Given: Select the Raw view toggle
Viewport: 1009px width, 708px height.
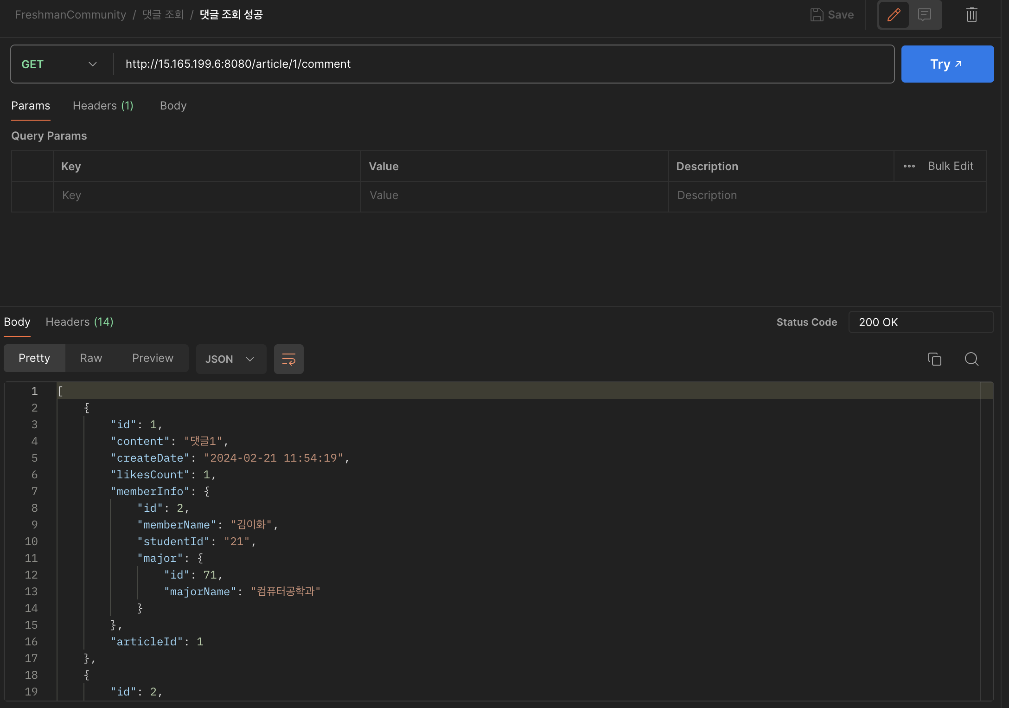Looking at the screenshot, I should (x=91, y=358).
